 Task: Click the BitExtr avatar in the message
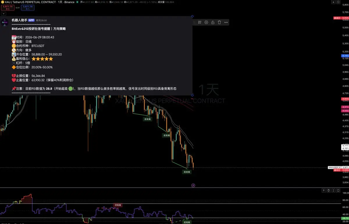(x=4, y=23)
